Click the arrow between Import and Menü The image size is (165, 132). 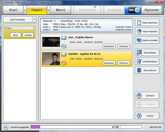click(49, 10)
